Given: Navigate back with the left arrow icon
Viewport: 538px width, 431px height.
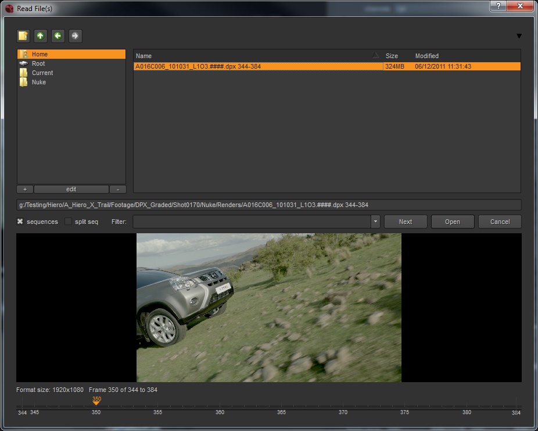Looking at the screenshot, I should tap(58, 36).
